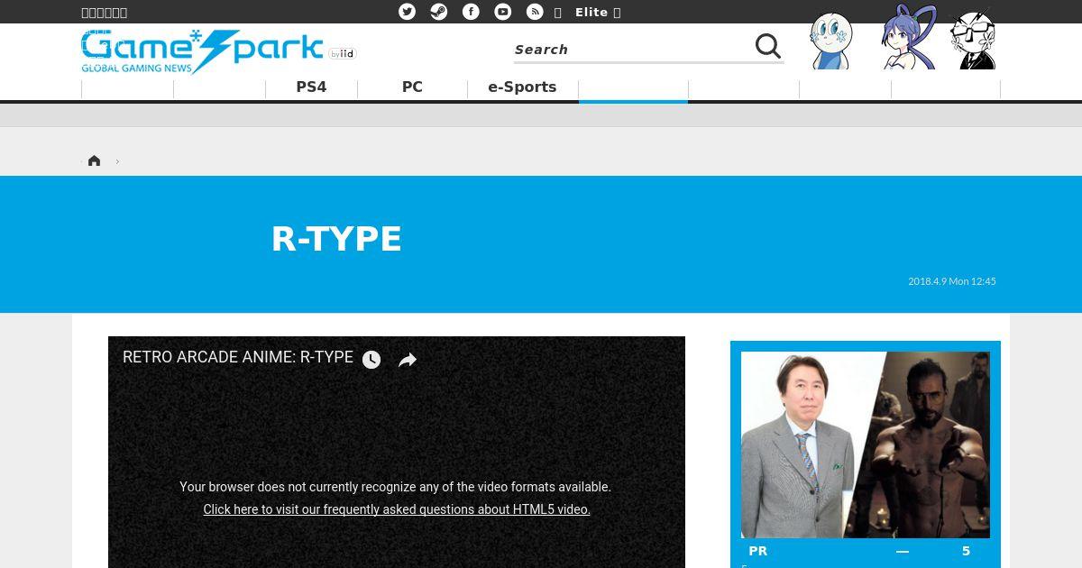Open Game*Spark's Twitter page
Screen dimensions: 1082x568
pos(408,12)
